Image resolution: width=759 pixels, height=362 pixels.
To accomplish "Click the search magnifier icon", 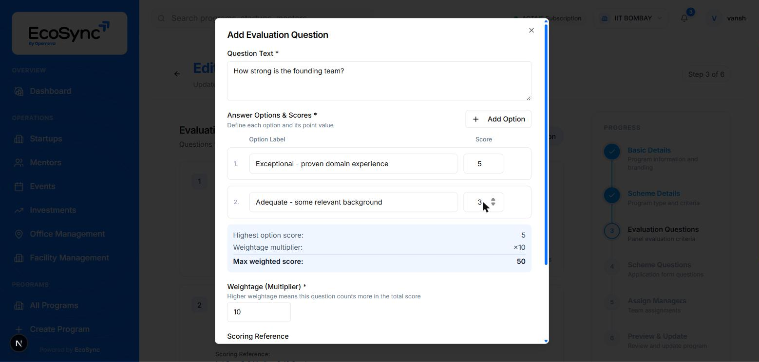I will (x=161, y=18).
